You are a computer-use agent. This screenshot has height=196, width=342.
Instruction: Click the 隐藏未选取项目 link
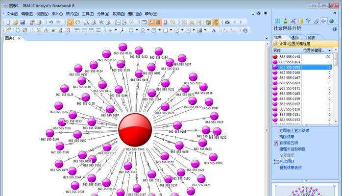click(x=293, y=149)
